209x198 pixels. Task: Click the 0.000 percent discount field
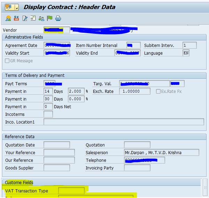(x=76, y=99)
